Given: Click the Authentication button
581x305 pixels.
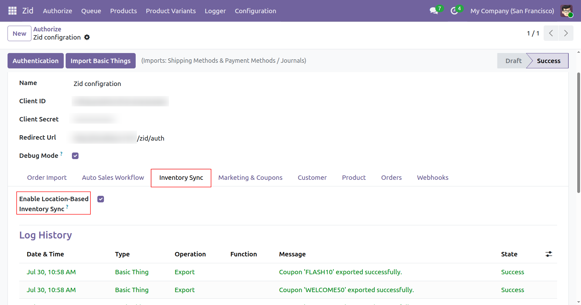Looking at the screenshot, I should pos(35,61).
